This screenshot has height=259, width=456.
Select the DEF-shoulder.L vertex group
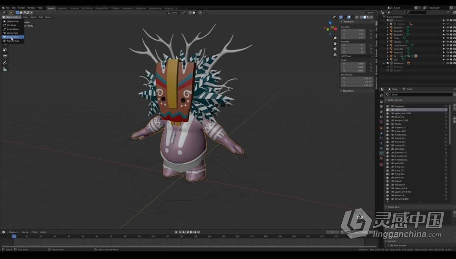(x=416, y=106)
